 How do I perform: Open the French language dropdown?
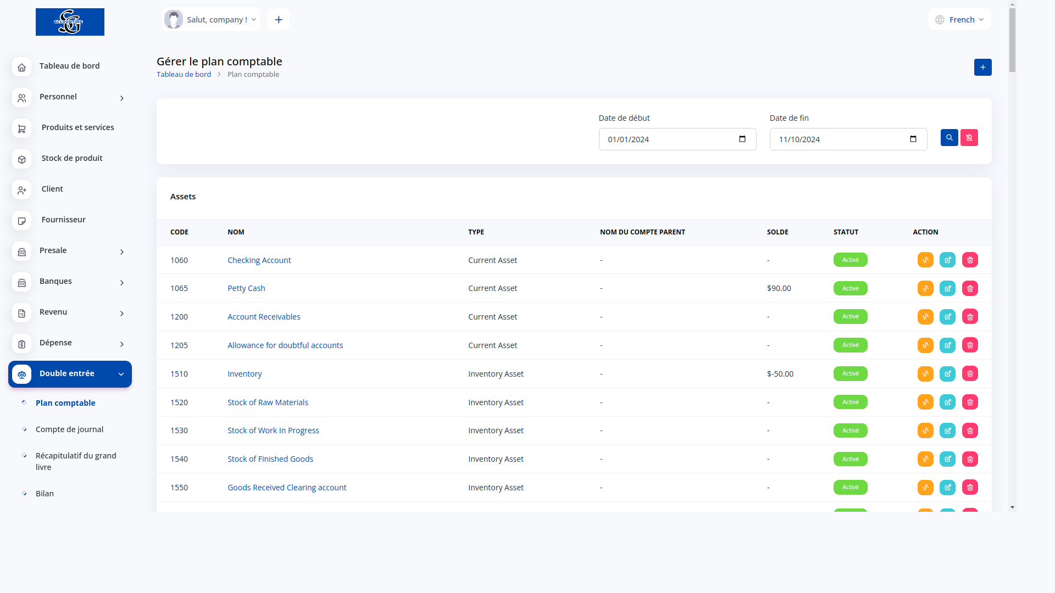point(959,20)
